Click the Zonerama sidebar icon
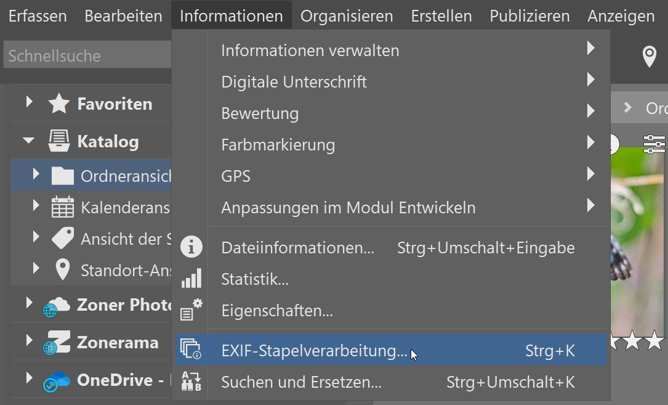Screen dimensions: 668x405 click(57, 342)
